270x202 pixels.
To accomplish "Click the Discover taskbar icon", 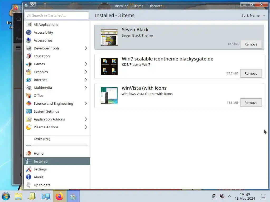I will (x=73, y=196).
